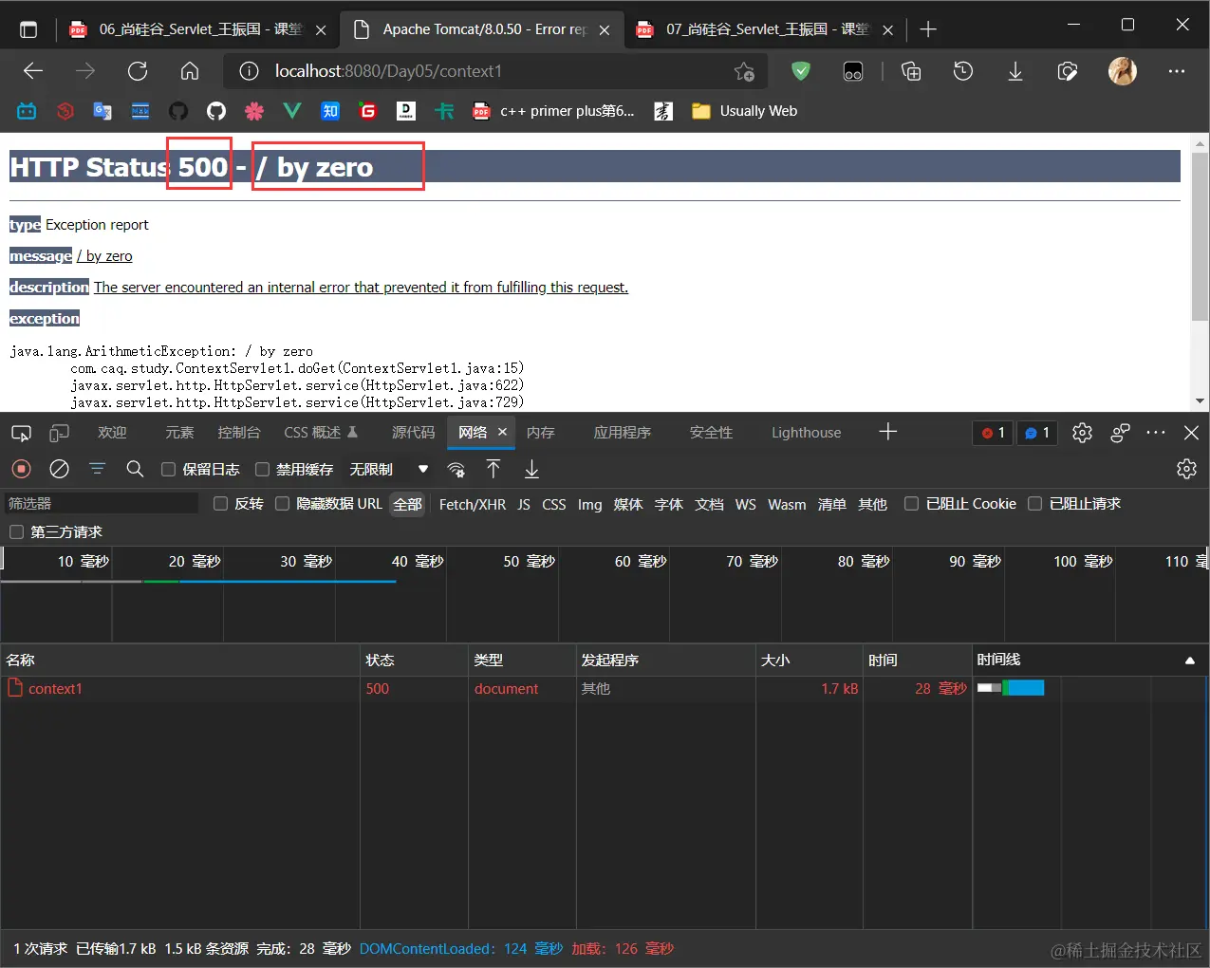Image resolution: width=1210 pixels, height=968 pixels.
Task: Clear the network log
Action: pyautogui.click(x=59, y=469)
